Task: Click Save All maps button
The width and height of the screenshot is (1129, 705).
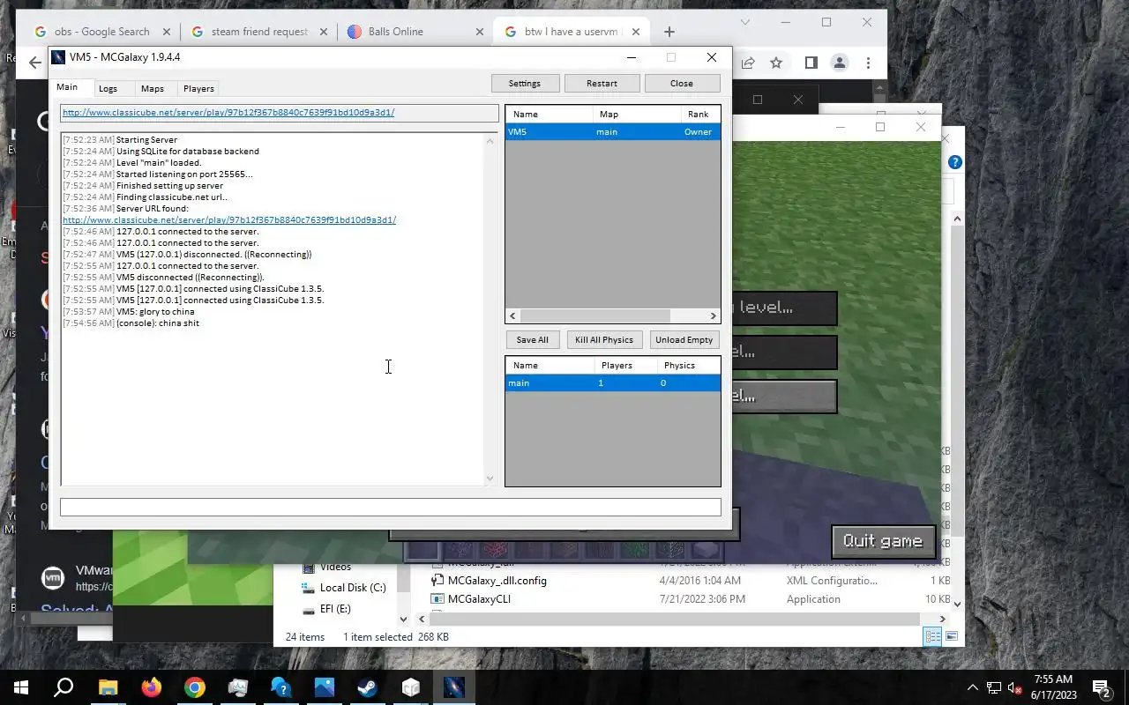Action: click(532, 339)
